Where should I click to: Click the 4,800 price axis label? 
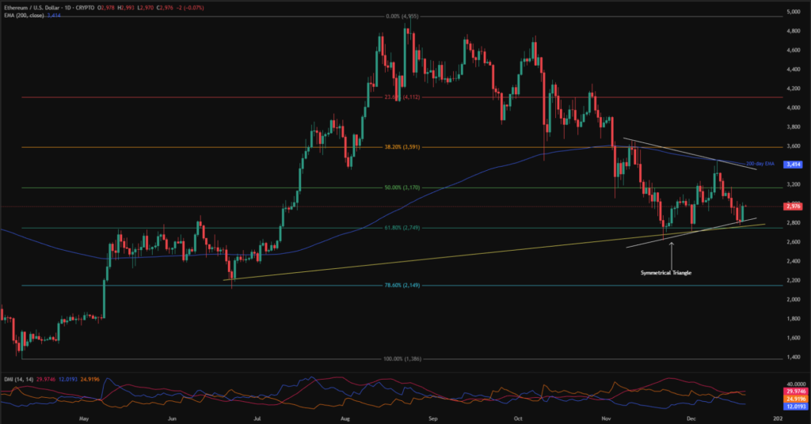pyautogui.click(x=794, y=31)
